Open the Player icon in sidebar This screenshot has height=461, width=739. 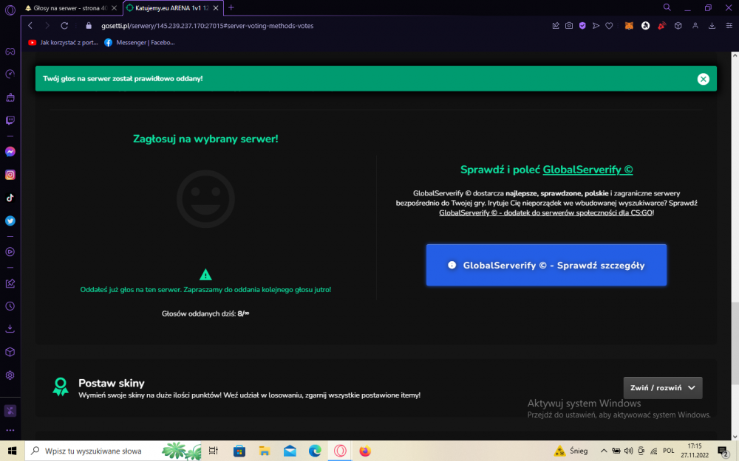(x=10, y=252)
